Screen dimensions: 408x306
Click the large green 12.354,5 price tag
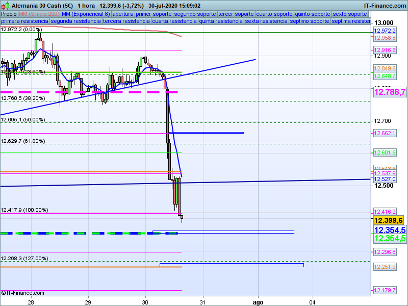click(x=390, y=238)
